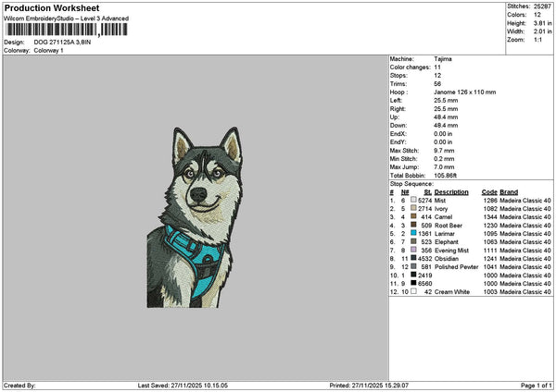Click the Production Worksheet heading
Viewport: 556px width, 392px height.
[52, 7]
